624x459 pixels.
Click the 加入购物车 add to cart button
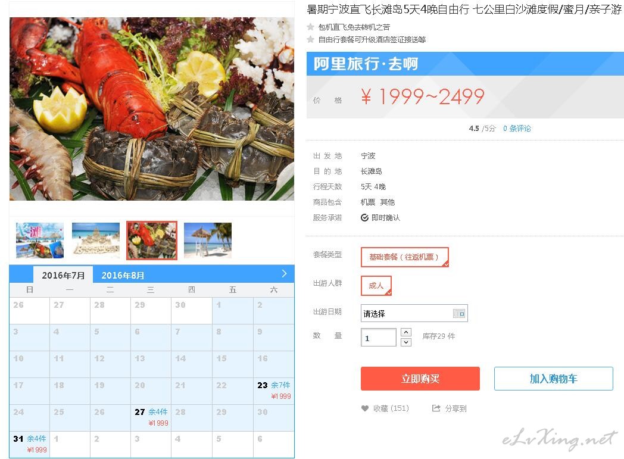pyautogui.click(x=554, y=379)
